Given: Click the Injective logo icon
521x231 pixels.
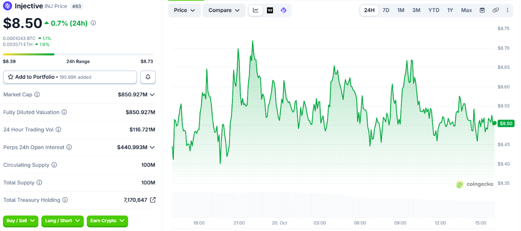Looking at the screenshot, I should point(8,6).
